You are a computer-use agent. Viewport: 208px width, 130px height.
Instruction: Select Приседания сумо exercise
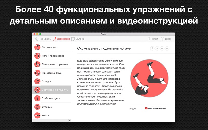[x=52, y=73]
